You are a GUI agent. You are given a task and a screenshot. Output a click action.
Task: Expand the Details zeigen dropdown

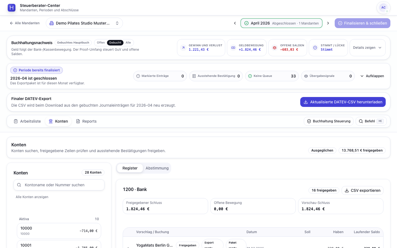tap(368, 48)
